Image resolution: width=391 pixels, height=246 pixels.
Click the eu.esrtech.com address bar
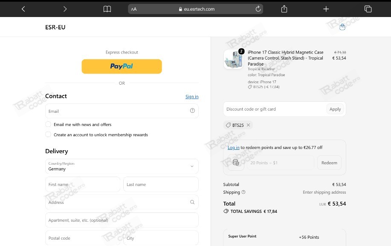[x=195, y=9]
